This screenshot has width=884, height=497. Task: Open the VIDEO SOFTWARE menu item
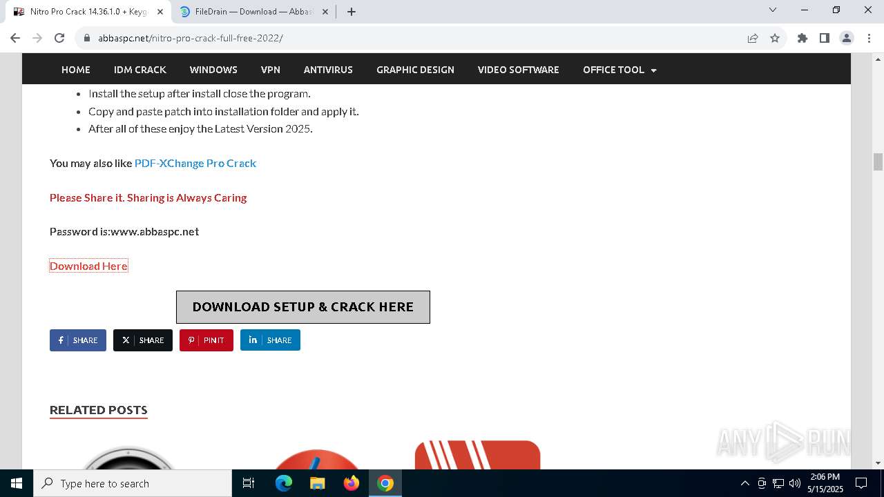click(x=519, y=70)
